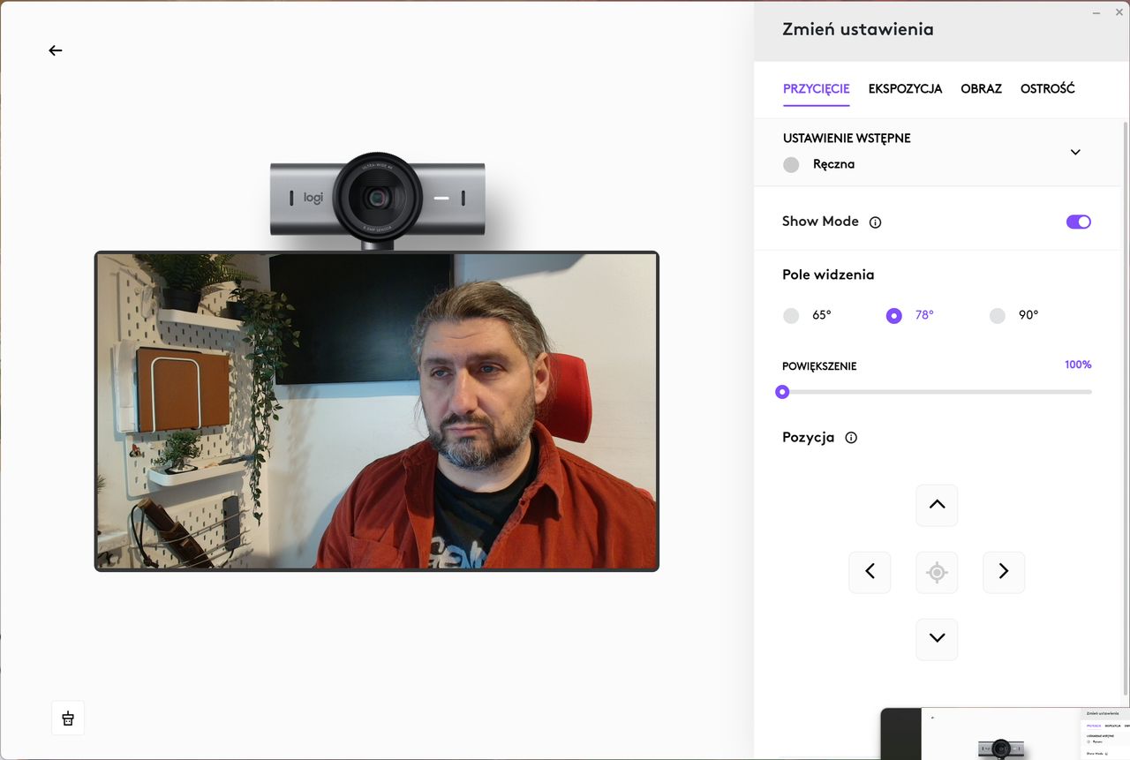
Task: Click the info icon next to Show Mode
Action: 876,222
